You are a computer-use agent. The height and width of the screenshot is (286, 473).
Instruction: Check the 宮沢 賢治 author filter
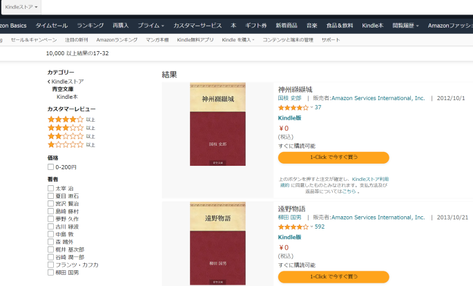(x=50, y=204)
